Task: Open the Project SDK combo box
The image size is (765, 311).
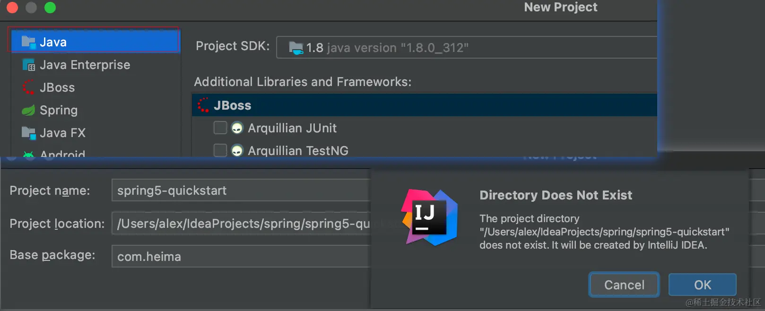Action: point(467,47)
